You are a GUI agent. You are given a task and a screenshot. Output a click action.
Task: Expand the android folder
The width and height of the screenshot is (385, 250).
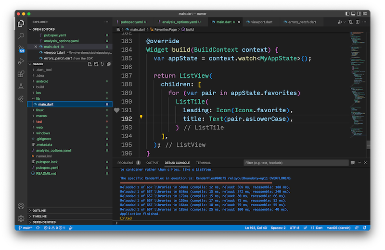[42, 81]
